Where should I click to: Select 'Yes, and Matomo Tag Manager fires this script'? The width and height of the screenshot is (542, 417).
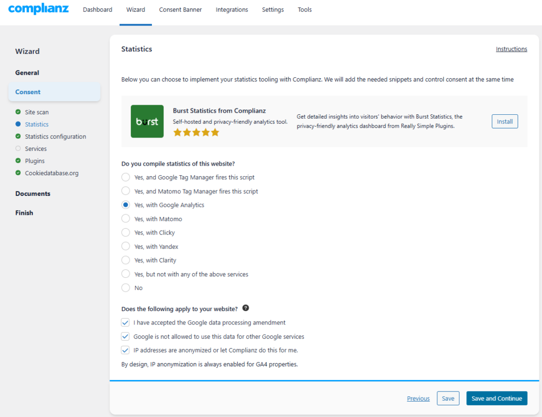(125, 191)
